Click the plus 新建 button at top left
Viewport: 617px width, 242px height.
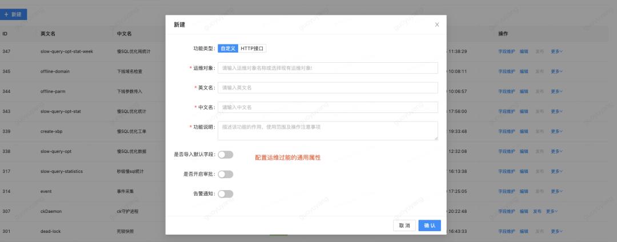coord(13,14)
